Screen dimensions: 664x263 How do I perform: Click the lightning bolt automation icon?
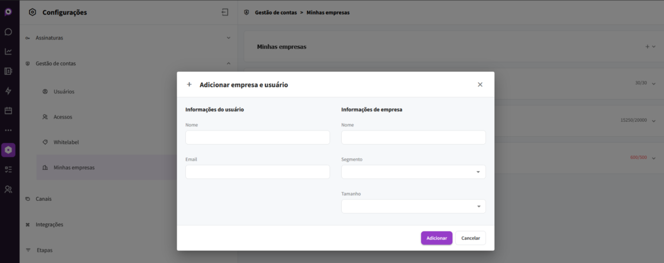click(x=8, y=91)
